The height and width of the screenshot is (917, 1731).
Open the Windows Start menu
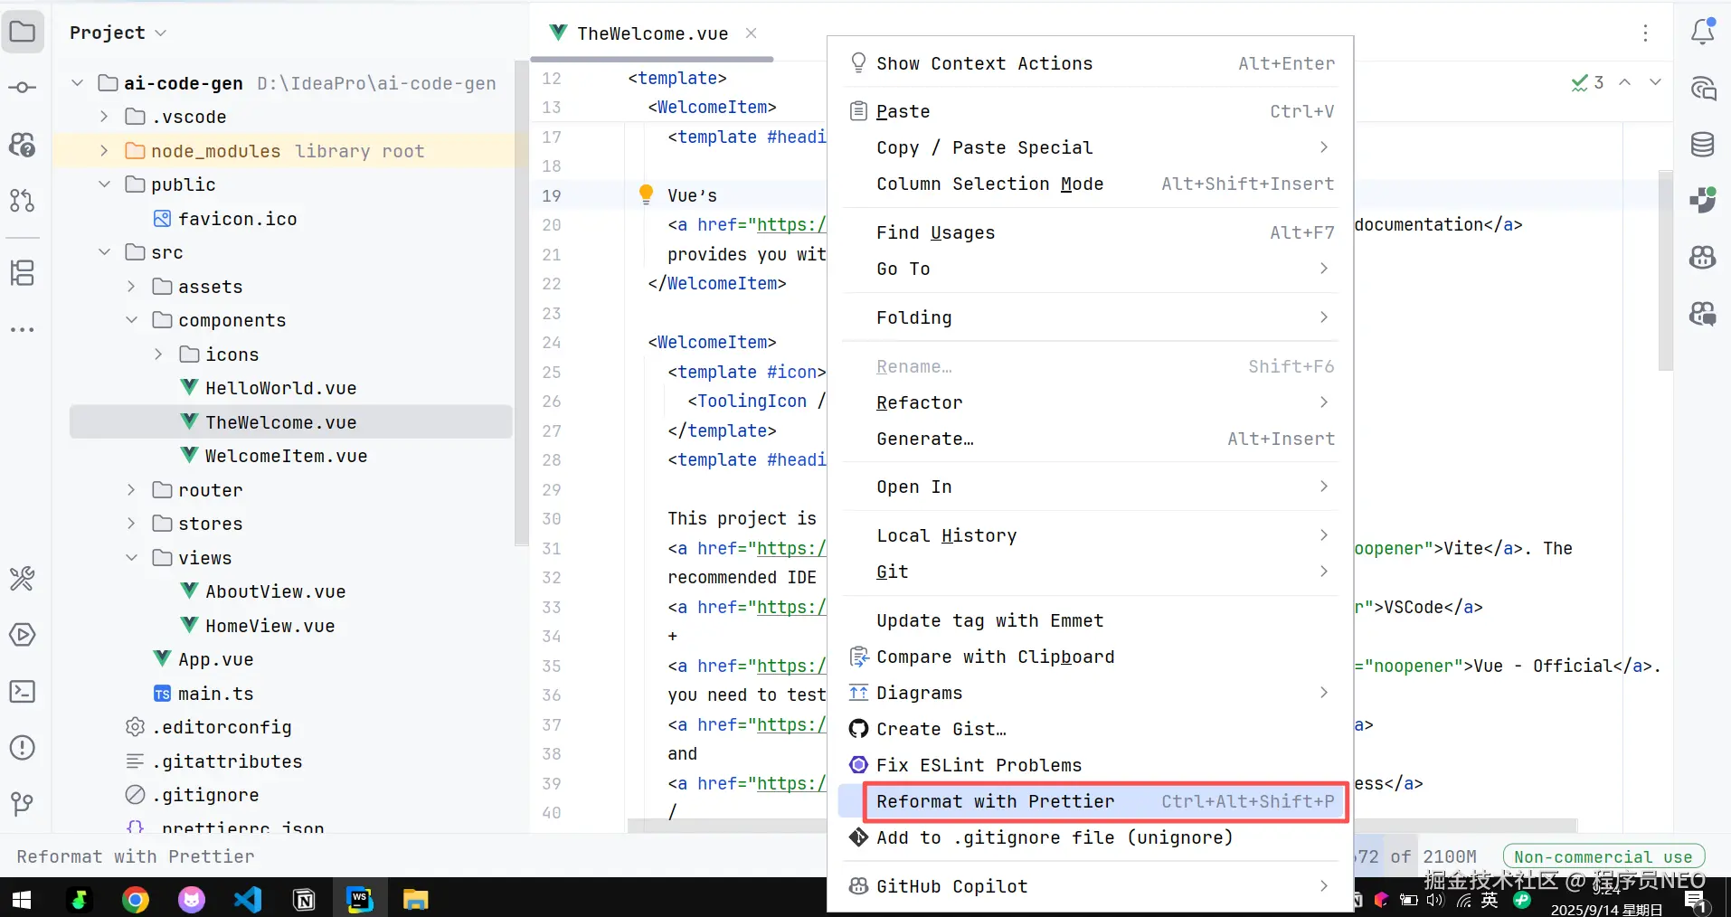pos(22,900)
